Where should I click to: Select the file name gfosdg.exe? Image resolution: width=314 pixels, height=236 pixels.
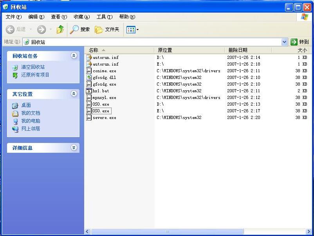pyautogui.click(x=104, y=84)
